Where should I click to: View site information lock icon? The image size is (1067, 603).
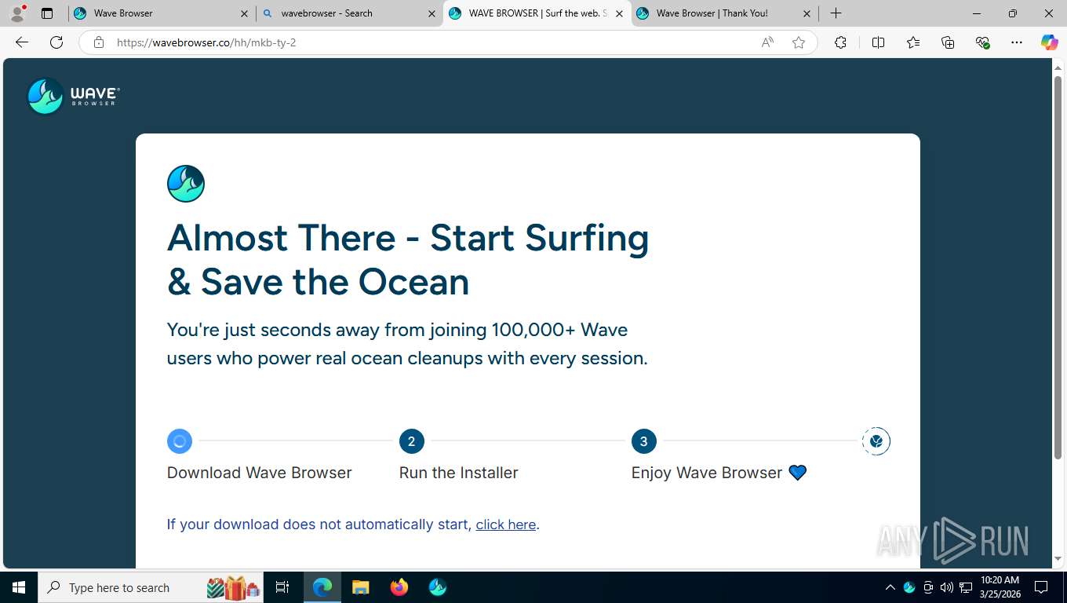click(x=99, y=42)
